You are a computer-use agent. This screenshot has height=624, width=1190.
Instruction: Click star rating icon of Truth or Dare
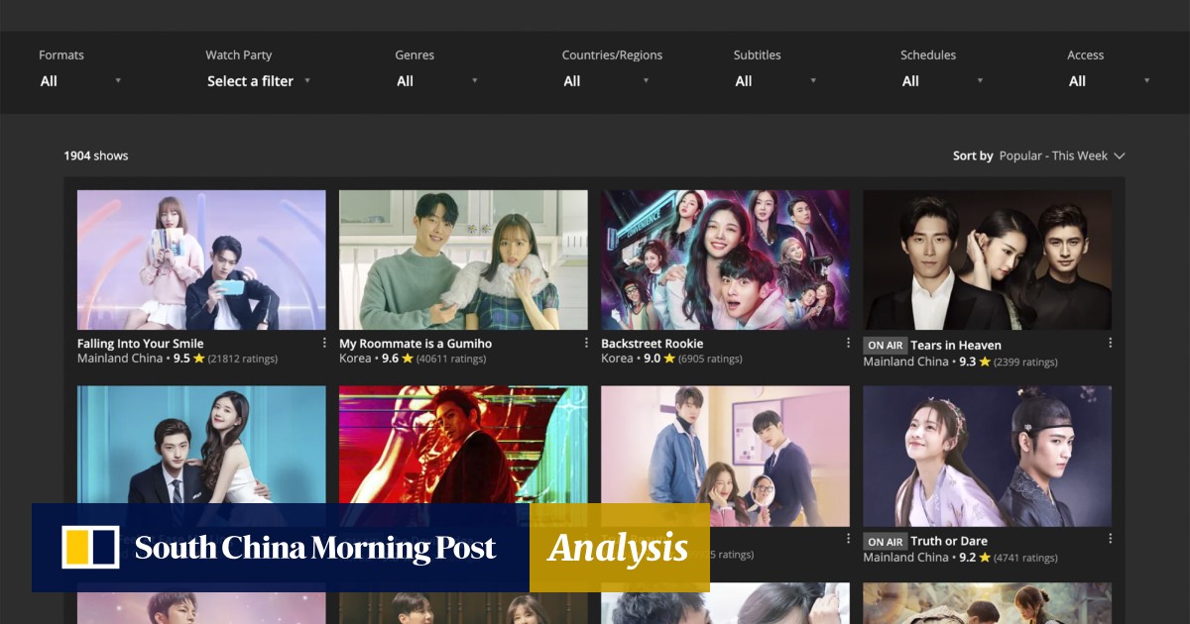point(985,558)
